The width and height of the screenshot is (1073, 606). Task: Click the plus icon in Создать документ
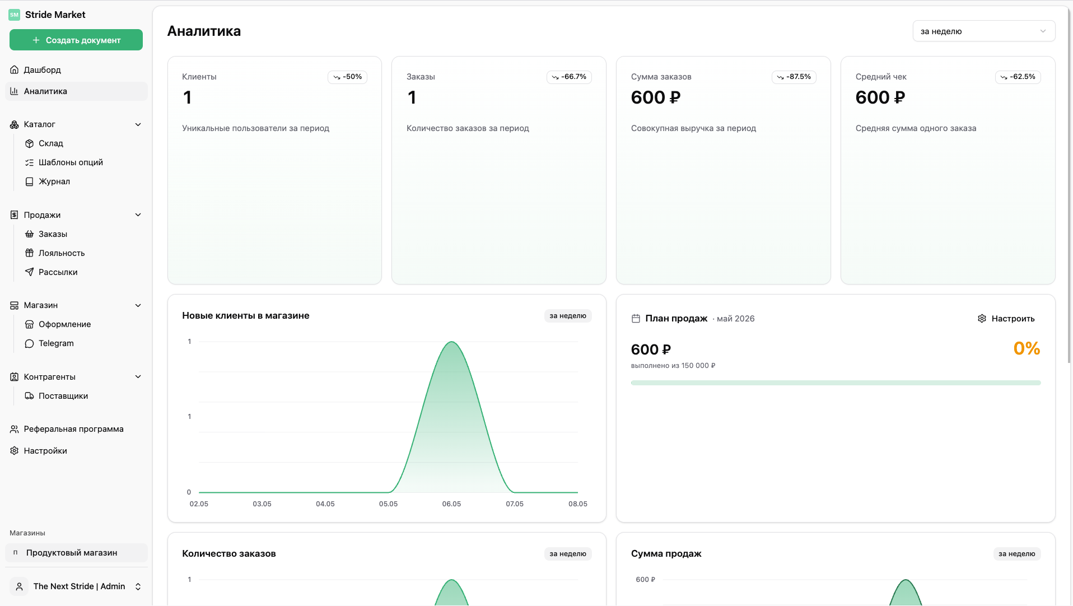(36, 40)
